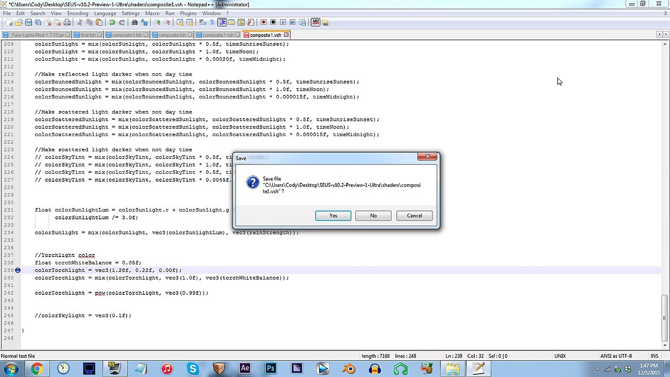670x377 pixels.
Task: Run macro multiple times icon
Action: click(x=292, y=23)
